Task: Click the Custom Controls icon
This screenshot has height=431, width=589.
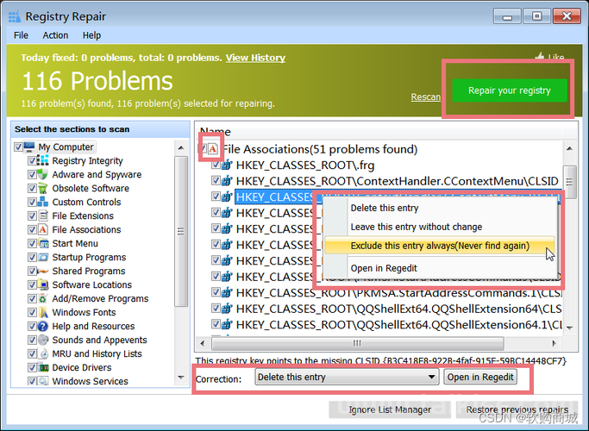Action: 43,202
